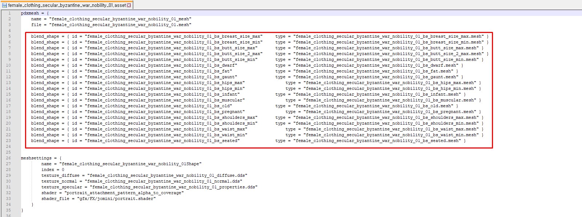Image resolution: width=582 pixels, height=217 pixels.
Task: Select the female_clothing_secular_byzantine_war_nobility_01.asset file tab
Action: pos(67,5)
